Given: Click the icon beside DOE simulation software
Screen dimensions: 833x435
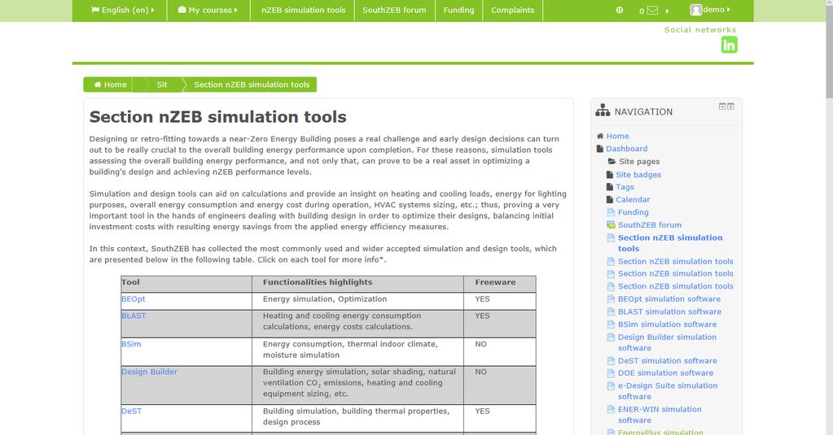Looking at the screenshot, I should point(611,373).
